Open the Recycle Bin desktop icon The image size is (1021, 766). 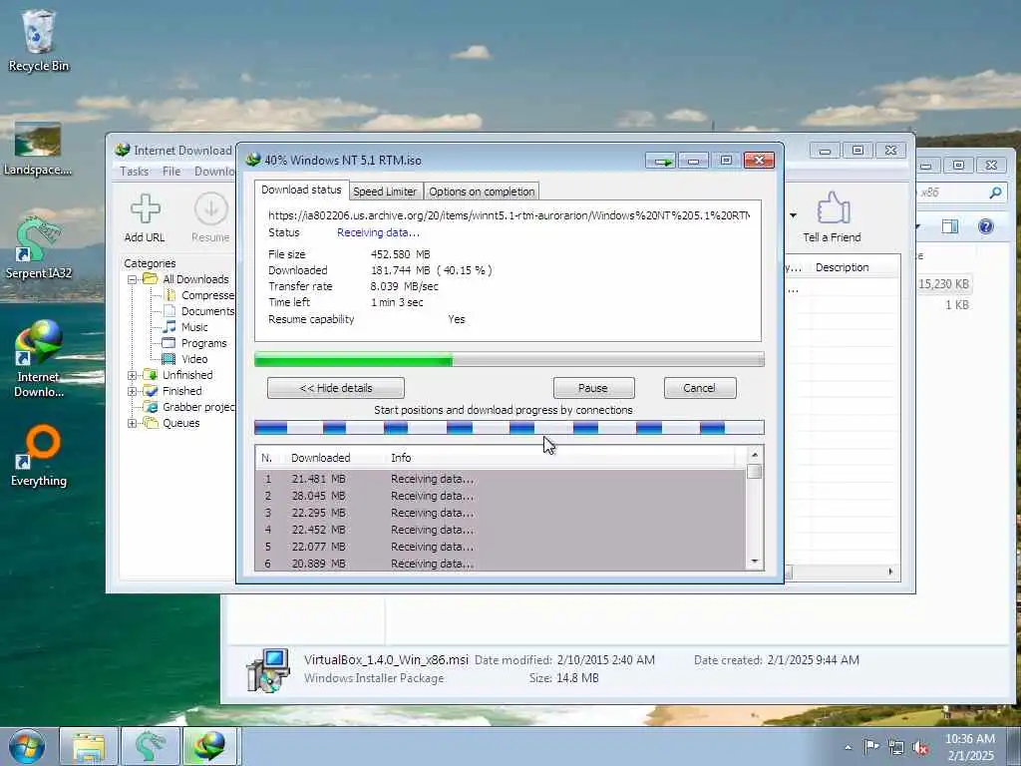(38, 40)
